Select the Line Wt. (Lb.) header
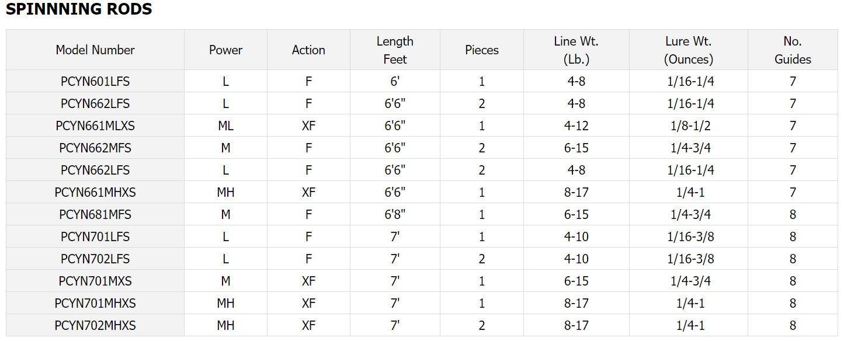 576,50
